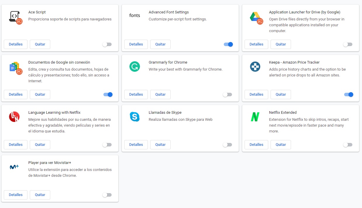Open Detalles for Advanced Font Settings
Viewport: 362px width, 208px height.
pyautogui.click(x=136, y=44)
